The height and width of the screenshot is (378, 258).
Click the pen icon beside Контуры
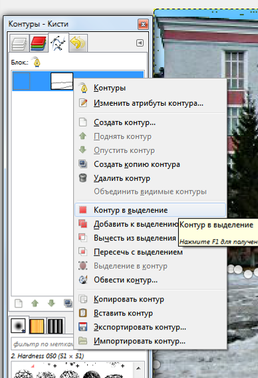(x=83, y=88)
